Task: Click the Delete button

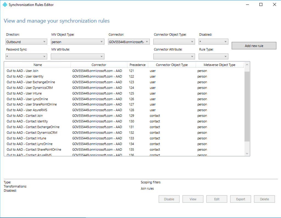Action: point(264,199)
